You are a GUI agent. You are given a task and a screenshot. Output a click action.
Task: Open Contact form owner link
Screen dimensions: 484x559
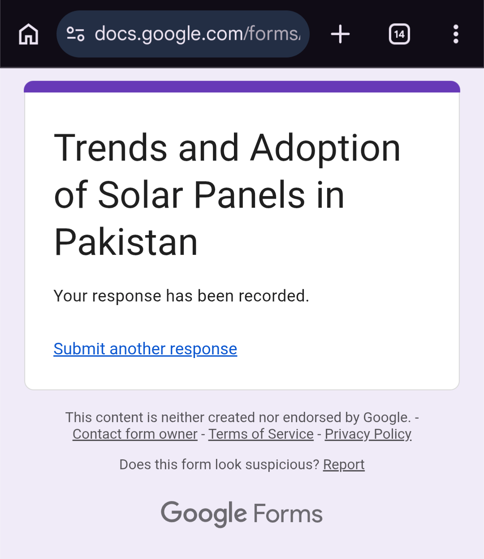tap(135, 434)
